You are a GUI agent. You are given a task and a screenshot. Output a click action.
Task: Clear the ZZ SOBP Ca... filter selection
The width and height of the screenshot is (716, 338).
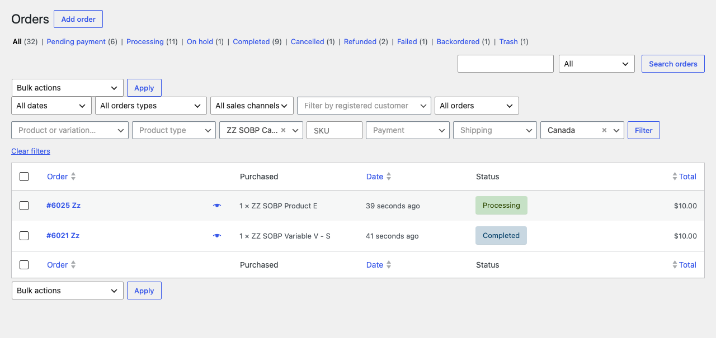pos(283,130)
